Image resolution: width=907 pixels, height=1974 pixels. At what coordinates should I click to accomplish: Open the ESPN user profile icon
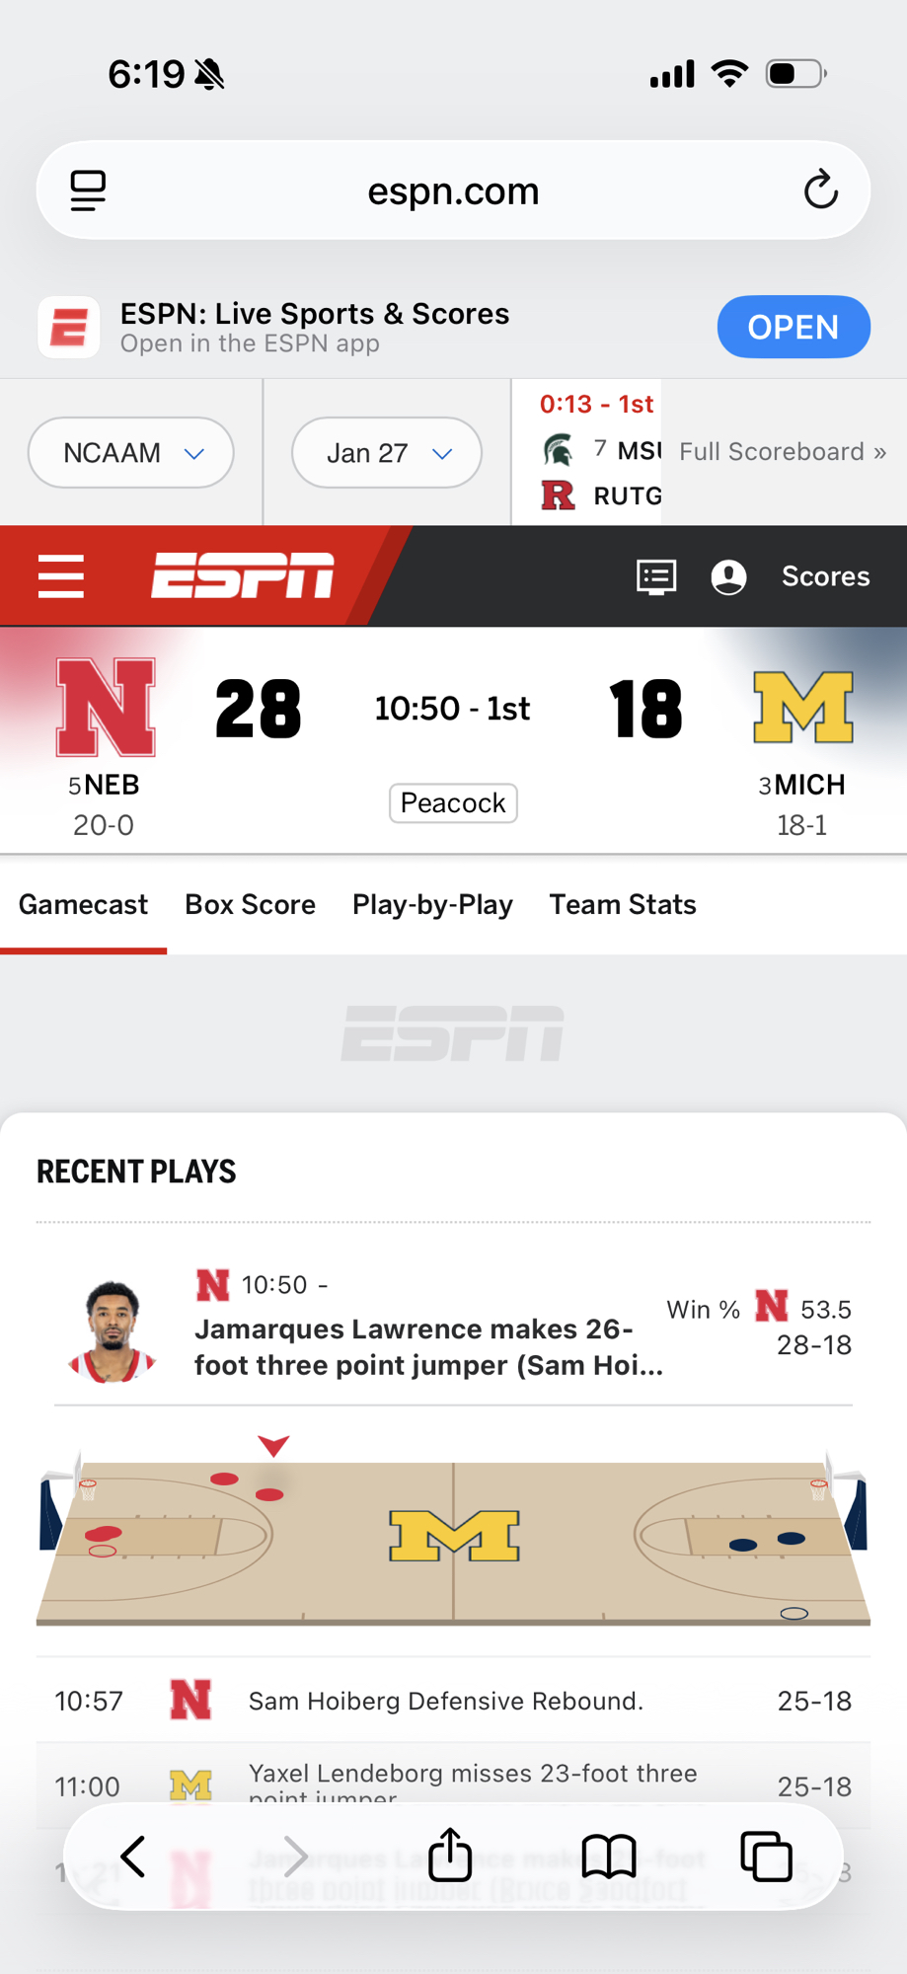pyautogui.click(x=728, y=576)
